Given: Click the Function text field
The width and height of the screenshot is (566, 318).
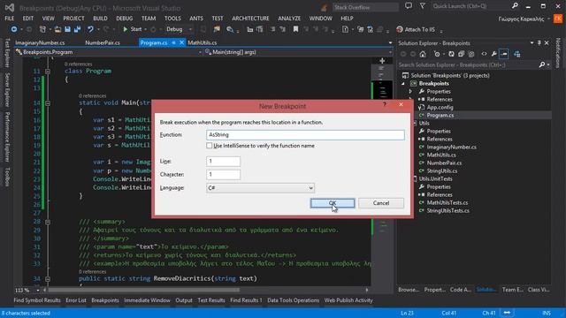Looking at the screenshot, I should [305, 135].
